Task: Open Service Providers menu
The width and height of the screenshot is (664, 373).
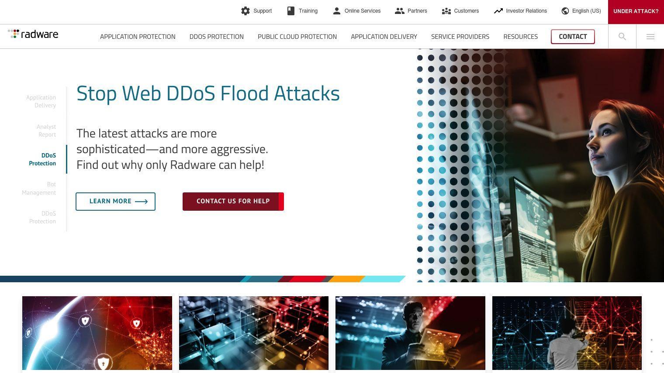Action: pos(460,37)
